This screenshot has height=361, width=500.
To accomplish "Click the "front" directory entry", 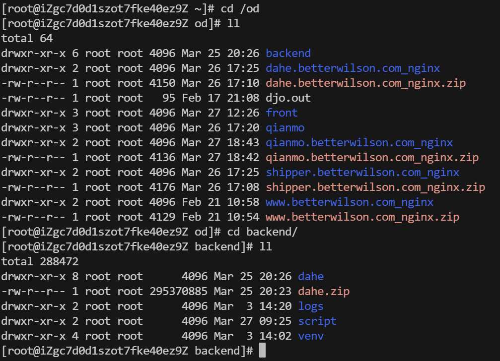I will click(x=282, y=113).
